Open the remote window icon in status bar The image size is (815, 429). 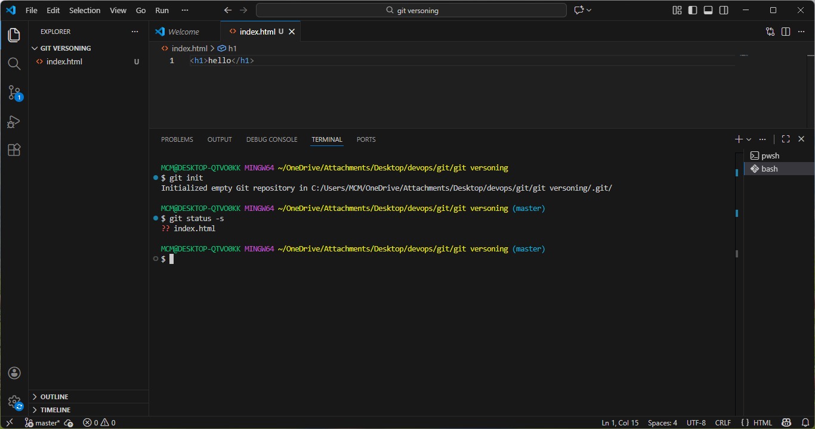(10, 422)
